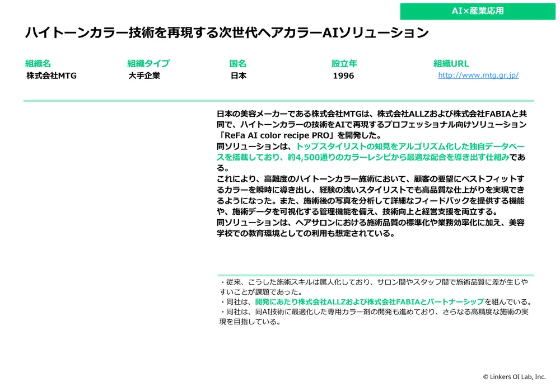Open the http://www.mtg.gr.jp/ link
Screen dimensions: 560x387
478,75
